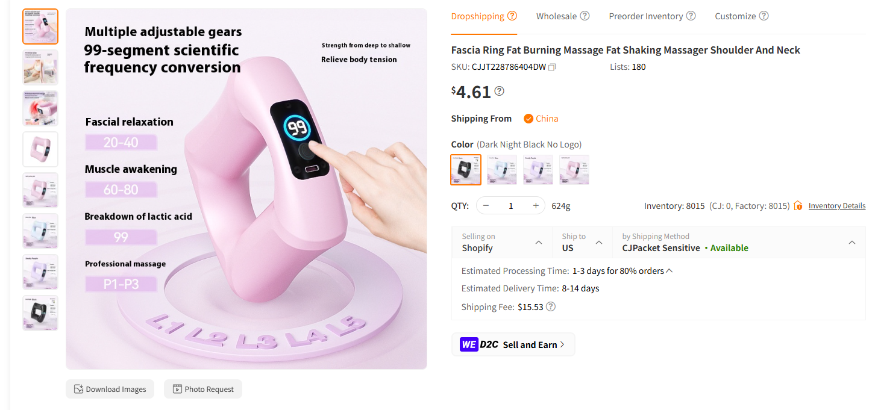The height and width of the screenshot is (410, 878).
Task: Click the D2C Sell and Earn button
Action: [513, 344]
